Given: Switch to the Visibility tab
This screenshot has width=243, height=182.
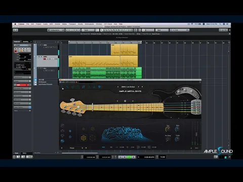Looking at the screenshot, I should pyautogui.click(x=26, y=41).
